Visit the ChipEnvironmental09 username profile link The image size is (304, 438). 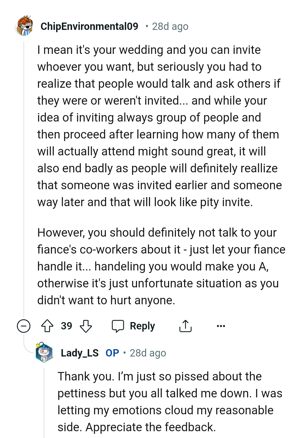click(89, 26)
